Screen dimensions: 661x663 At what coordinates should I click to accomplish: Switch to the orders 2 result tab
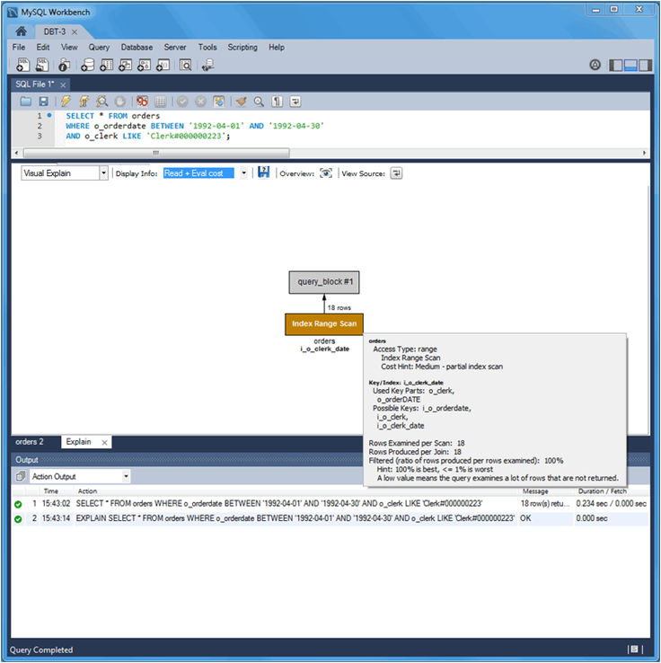coord(30,442)
